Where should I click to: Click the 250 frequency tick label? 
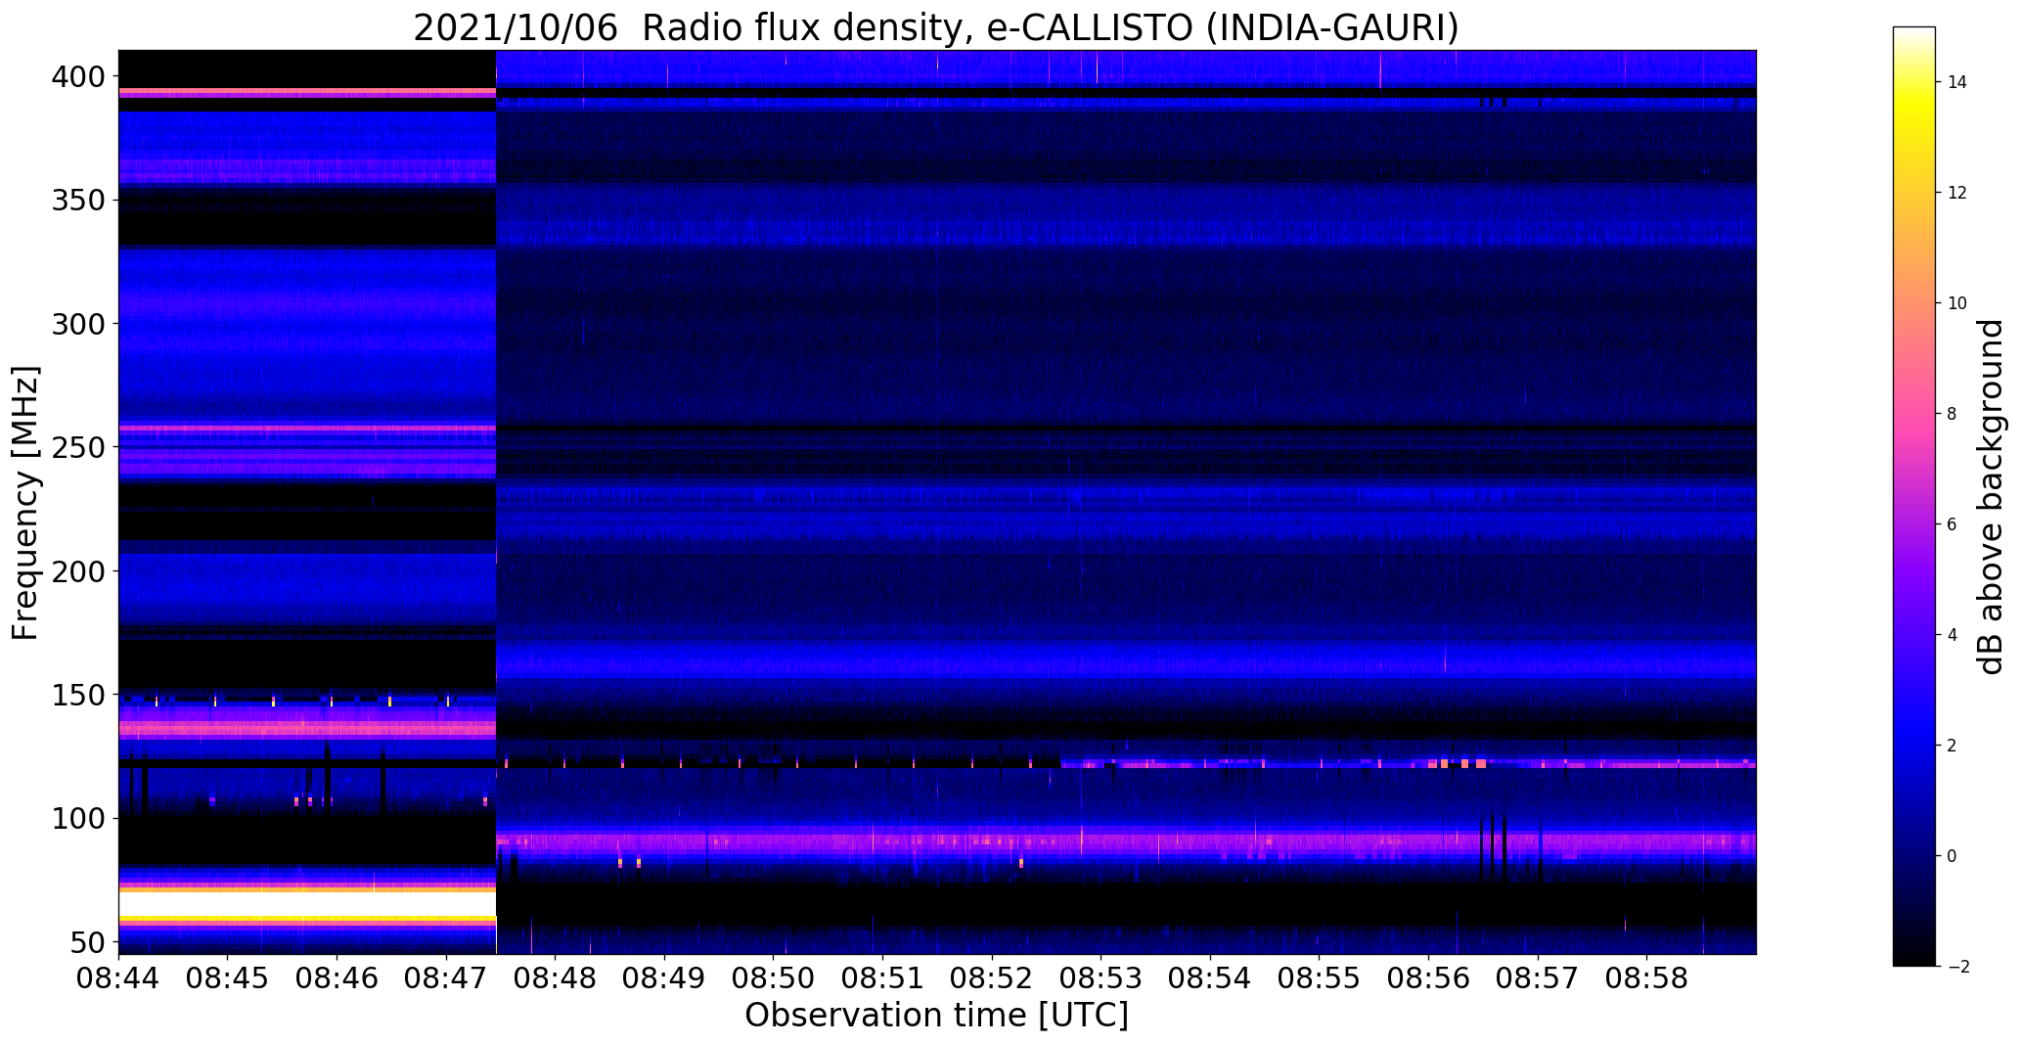point(77,447)
